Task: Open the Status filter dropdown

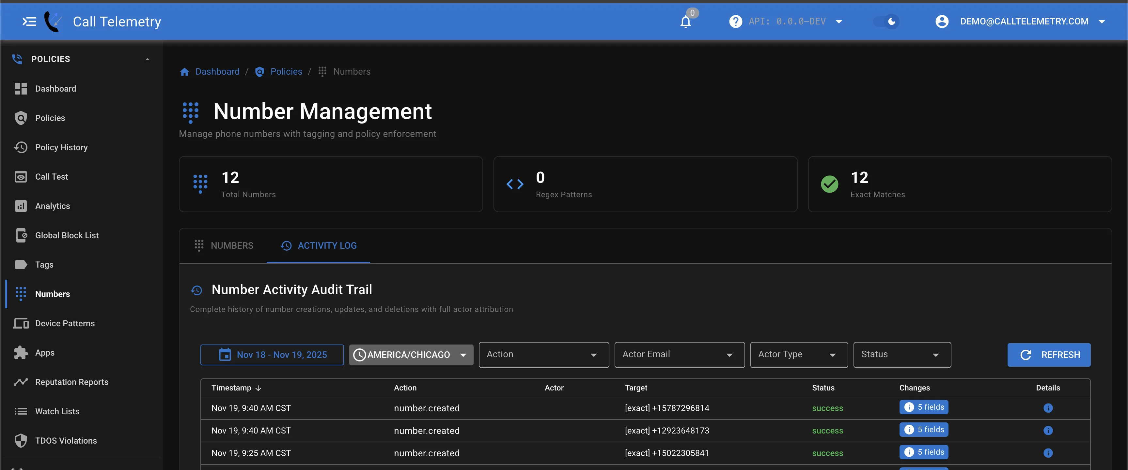Action: pyautogui.click(x=901, y=355)
